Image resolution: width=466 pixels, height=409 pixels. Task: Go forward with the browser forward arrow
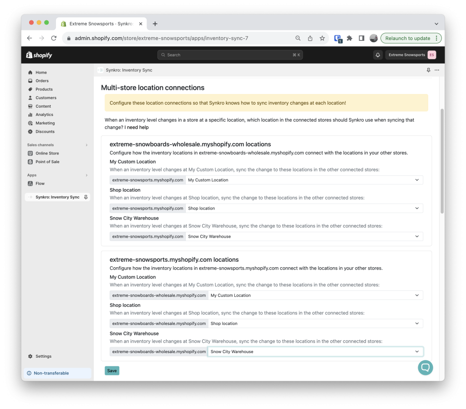(x=41, y=38)
